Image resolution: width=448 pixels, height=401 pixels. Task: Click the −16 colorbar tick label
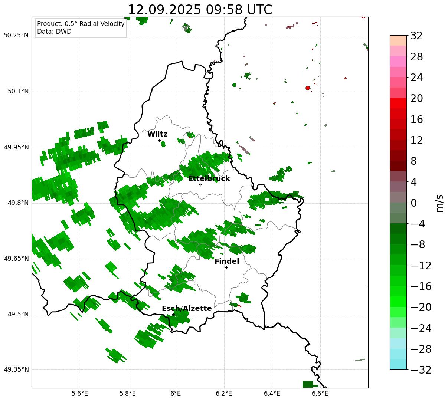click(421, 286)
